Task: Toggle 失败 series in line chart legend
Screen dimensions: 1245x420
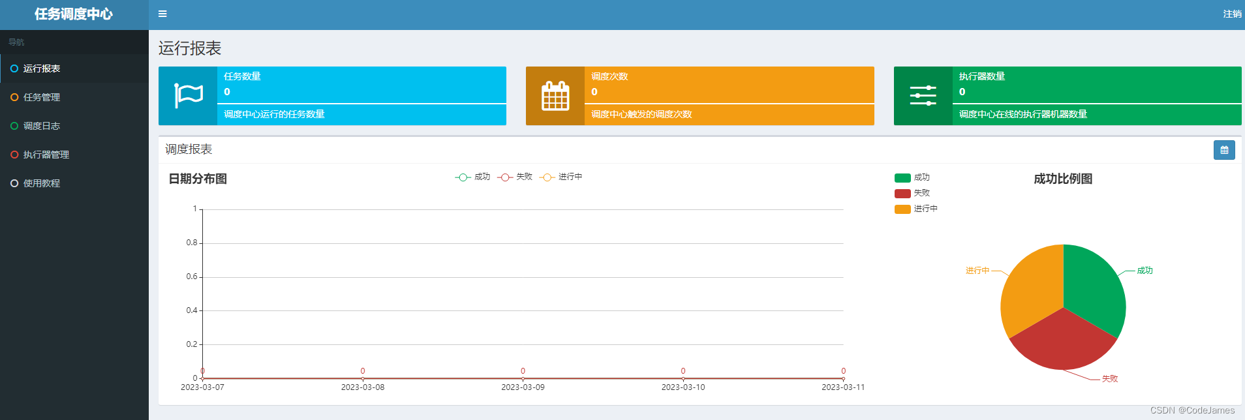Action: [515, 177]
